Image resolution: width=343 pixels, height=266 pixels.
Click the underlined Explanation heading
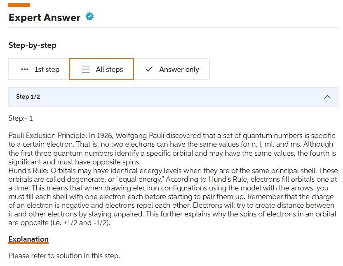(28, 239)
